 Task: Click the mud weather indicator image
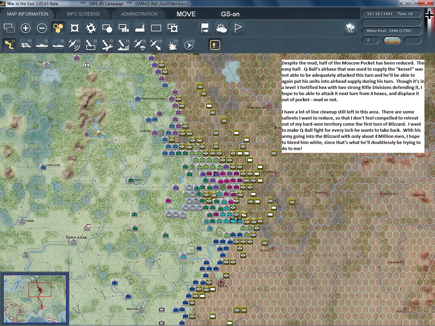pyautogui.click(x=392, y=40)
